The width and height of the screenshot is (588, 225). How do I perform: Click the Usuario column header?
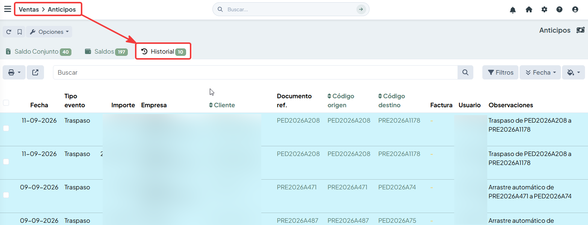pos(470,105)
